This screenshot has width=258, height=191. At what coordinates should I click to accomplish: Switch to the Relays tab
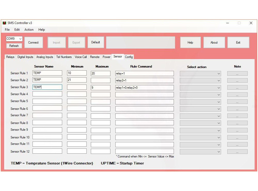10,57
